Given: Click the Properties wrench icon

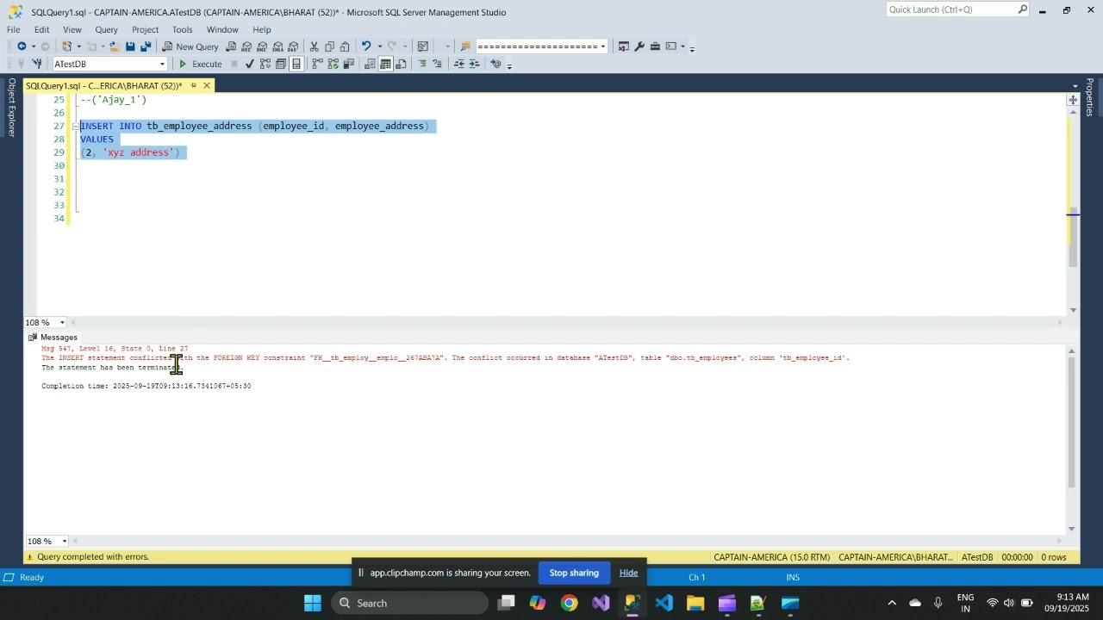Looking at the screenshot, I should point(639,46).
